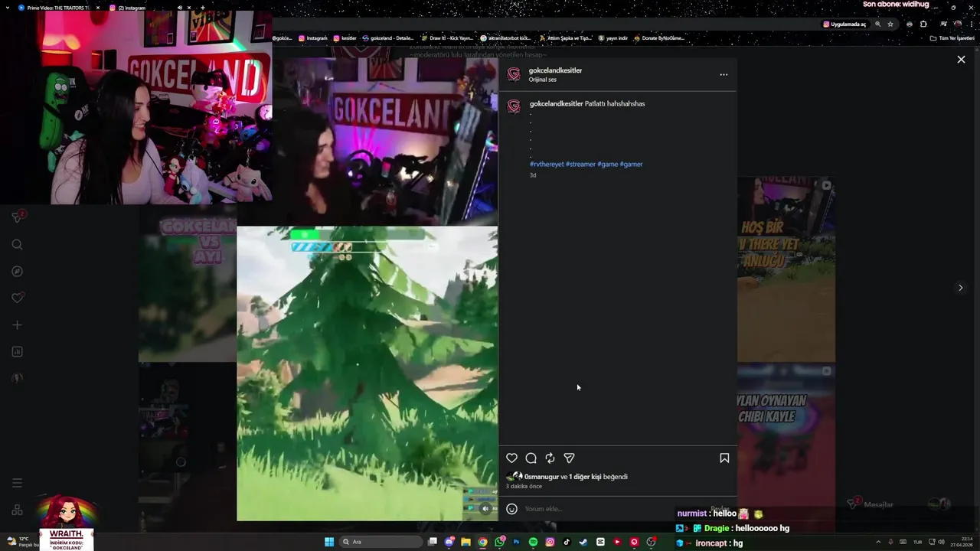Open the volume control in the system tray
980x551 pixels.
point(941,542)
